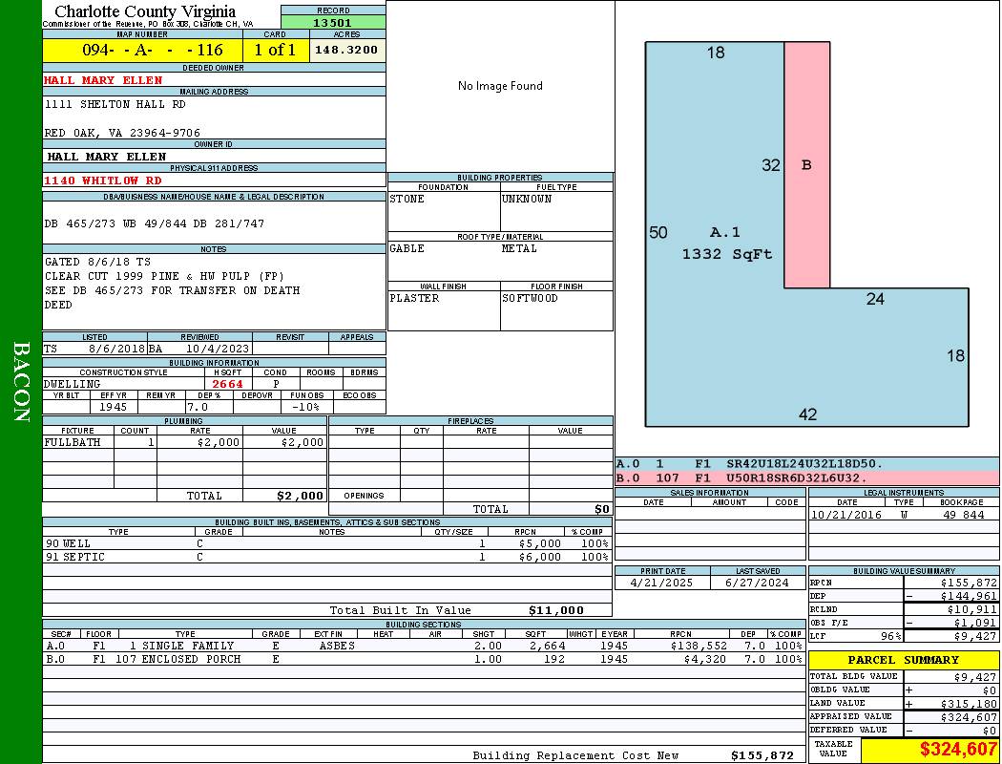Select the yellow map number field
1002x764 pixels.
click(143, 51)
